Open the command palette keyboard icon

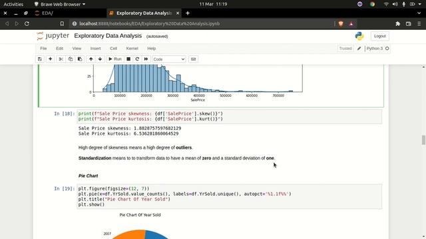[193, 59]
